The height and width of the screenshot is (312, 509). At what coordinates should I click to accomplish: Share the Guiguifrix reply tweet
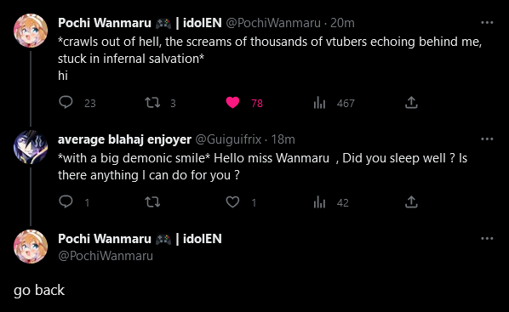pyautogui.click(x=411, y=202)
